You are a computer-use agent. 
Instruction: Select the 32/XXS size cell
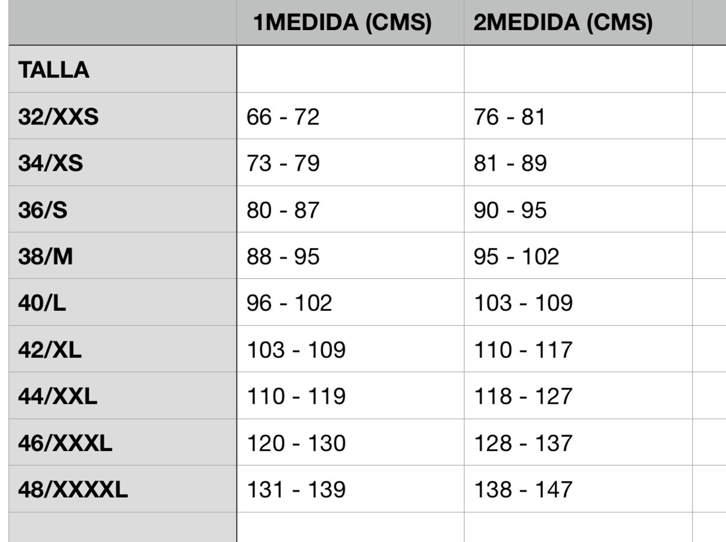click(x=123, y=116)
